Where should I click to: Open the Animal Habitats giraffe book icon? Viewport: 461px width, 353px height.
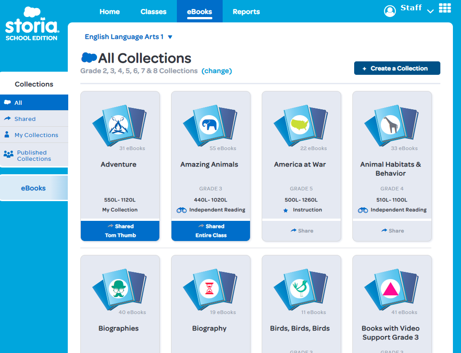coord(391,125)
